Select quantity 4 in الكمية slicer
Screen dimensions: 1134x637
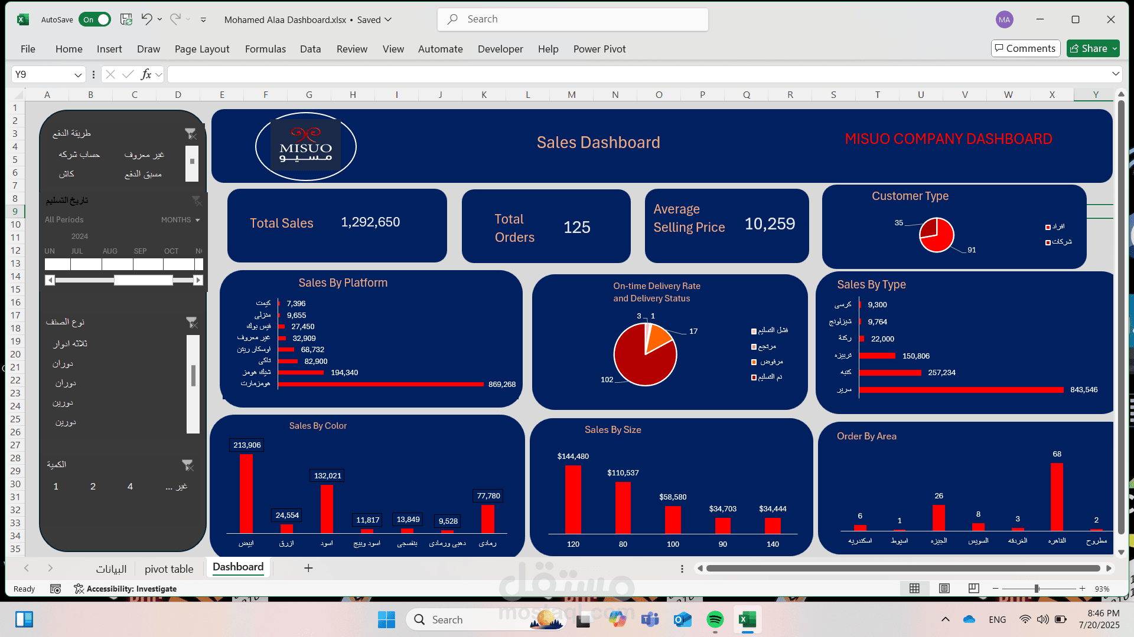click(130, 487)
